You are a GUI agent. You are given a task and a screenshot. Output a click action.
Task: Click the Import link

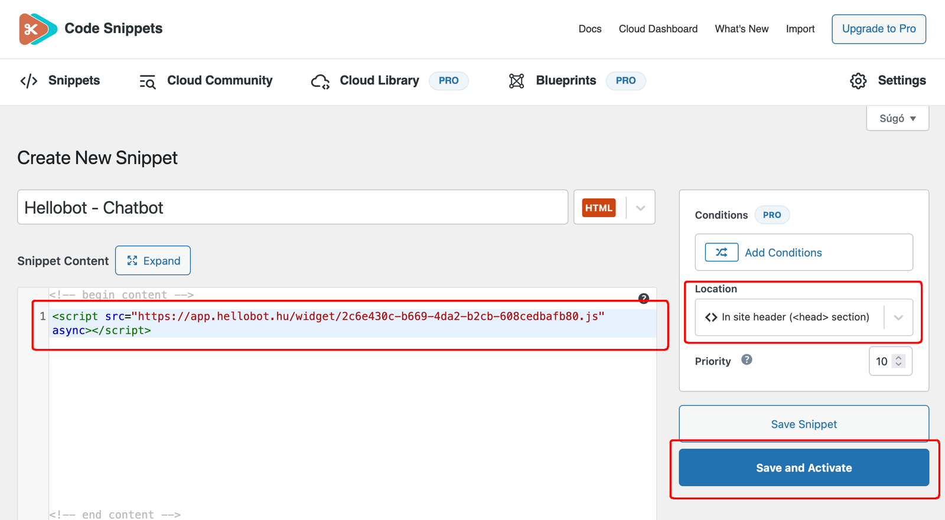pyautogui.click(x=800, y=29)
